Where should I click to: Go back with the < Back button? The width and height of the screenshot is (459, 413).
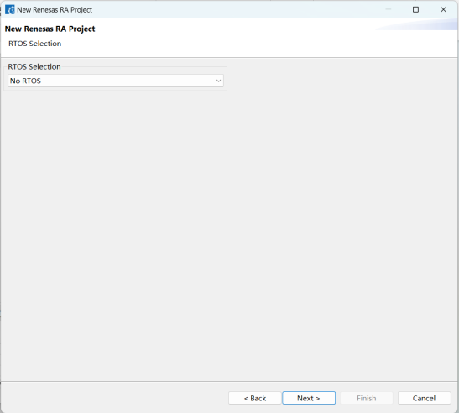(255, 398)
